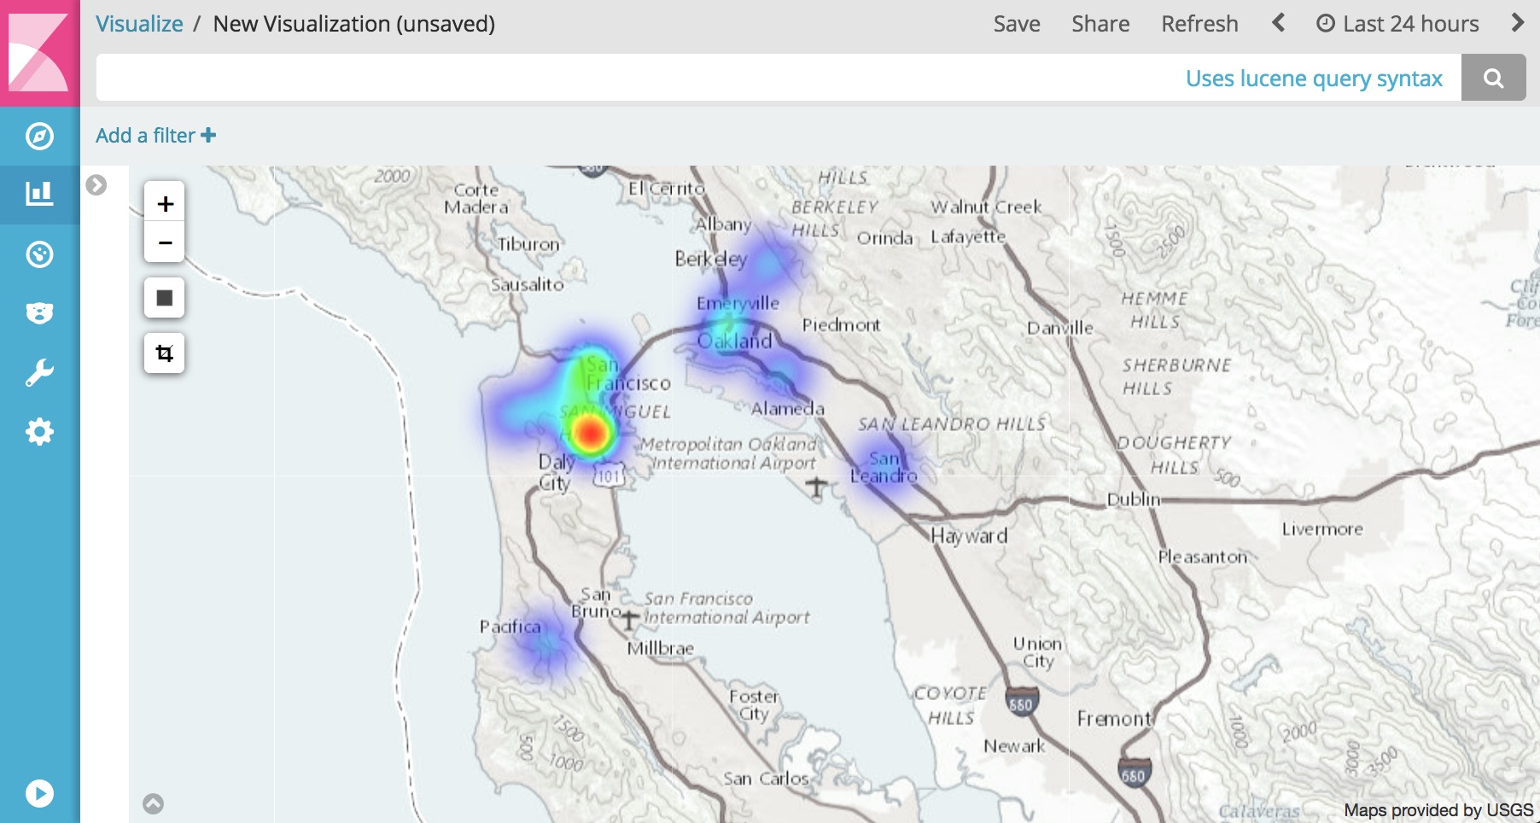Zoom in on the map

click(165, 203)
